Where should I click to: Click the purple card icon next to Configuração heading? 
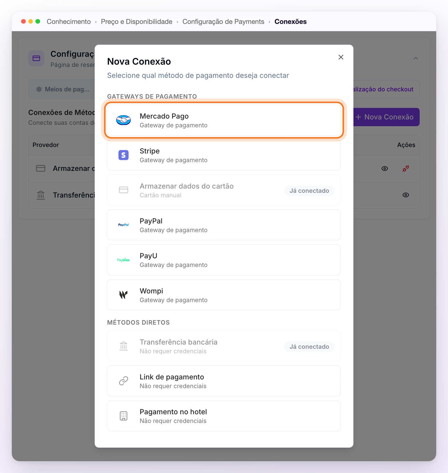(36, 58)
